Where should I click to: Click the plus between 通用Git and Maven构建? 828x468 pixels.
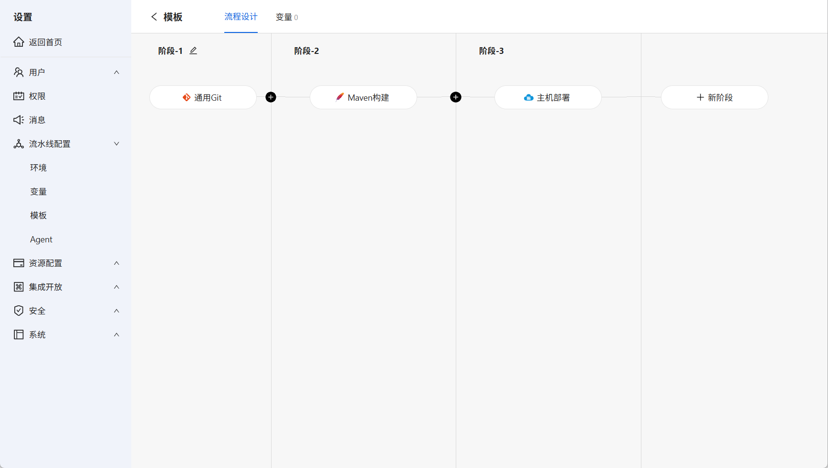(271, 97)
